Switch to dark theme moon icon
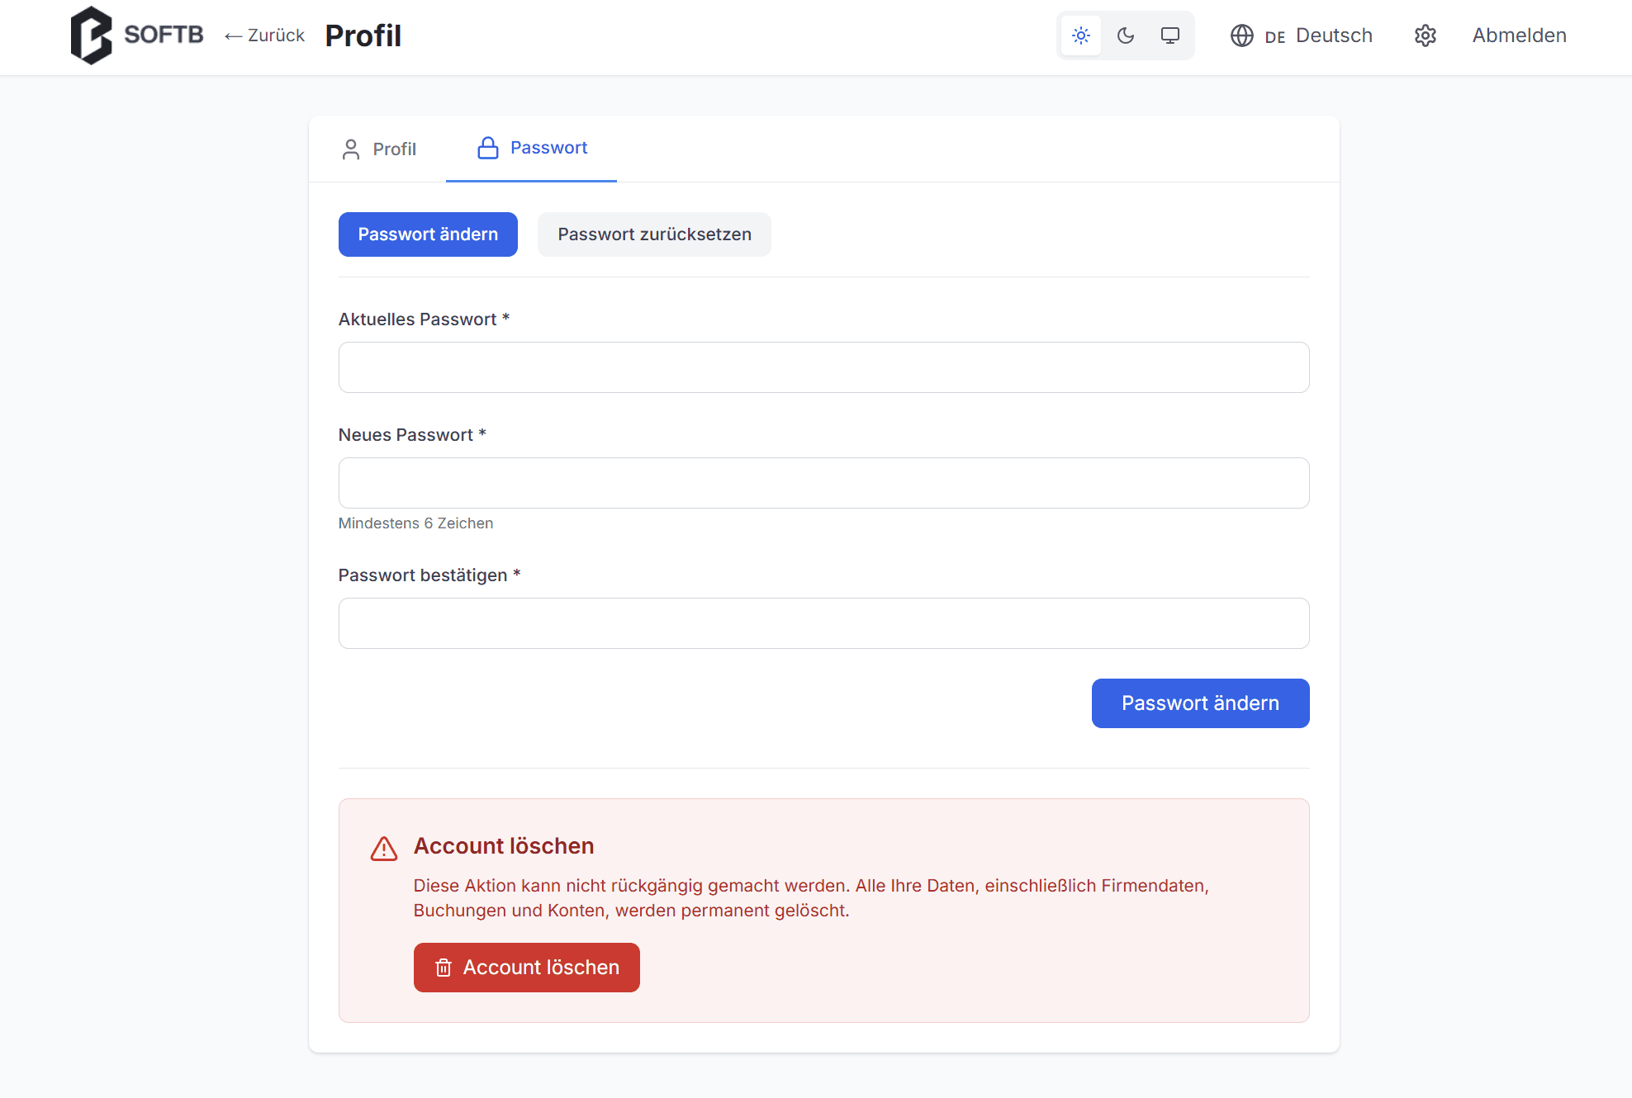Screen dimensions: 1632x1098 (1126, 35)
